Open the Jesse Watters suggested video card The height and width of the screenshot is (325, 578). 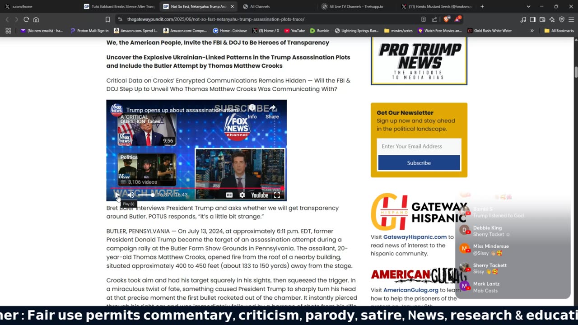(x=240, y=173)
